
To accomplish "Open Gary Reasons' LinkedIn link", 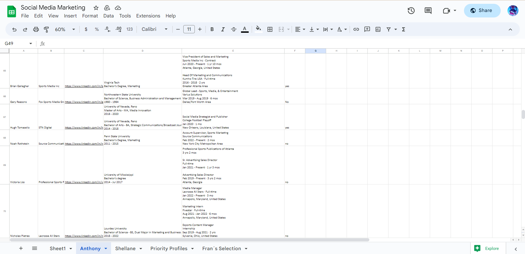I will point(84,102).
